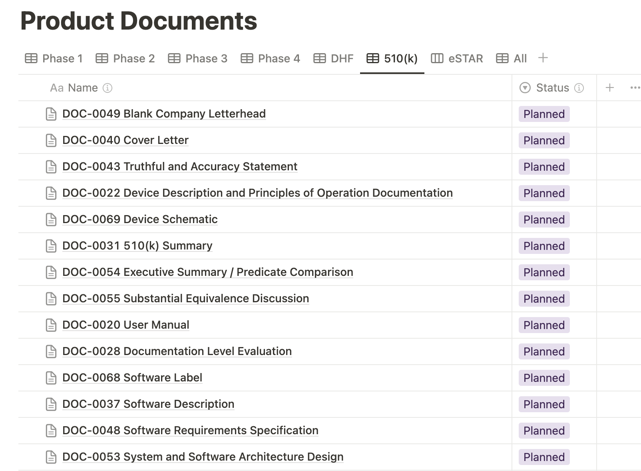Click page icon for DOC-0049 Blank Company Letterhead

pyautogui.click(x=51, y=114)
